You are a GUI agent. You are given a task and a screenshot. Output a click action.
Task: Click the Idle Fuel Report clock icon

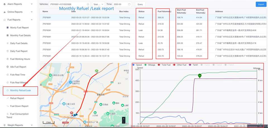pyautogui.click(x=8, y=67)
